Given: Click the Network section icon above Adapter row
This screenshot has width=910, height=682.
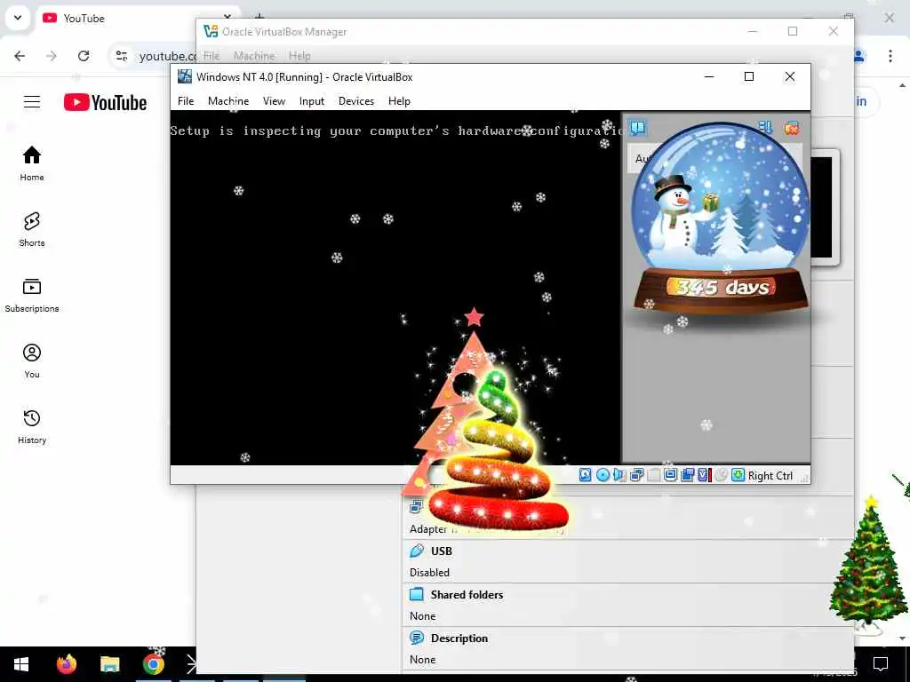Looking at the screenshot, I should pos(416,507).
